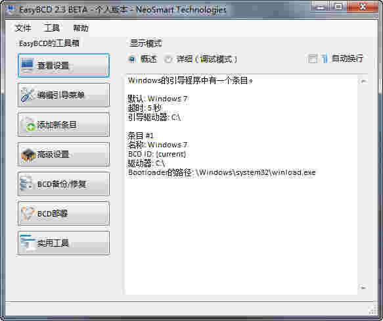The image size is (383, 321).
Task: Click the chip icon on 高级设置
Action: [28, 155]
